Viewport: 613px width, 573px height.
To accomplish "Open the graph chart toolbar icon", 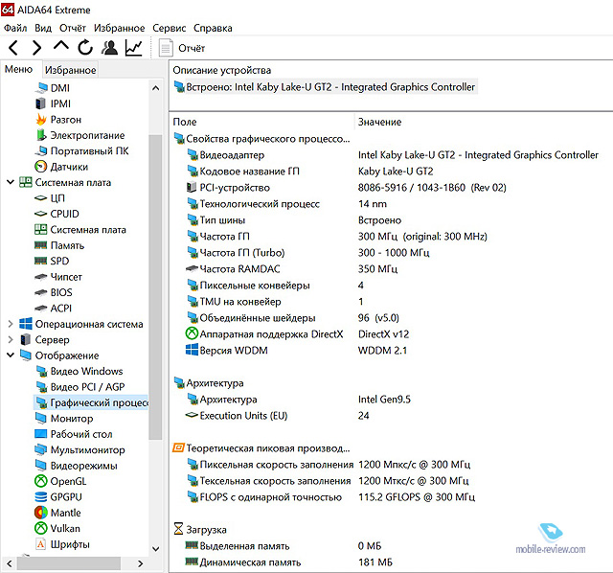I will [x=134, y=48].
